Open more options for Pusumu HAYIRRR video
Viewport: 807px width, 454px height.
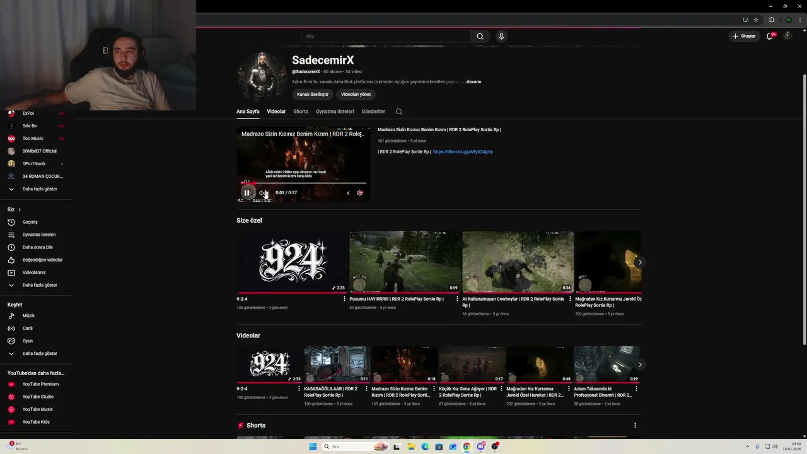pyautogui.click(x=457, y=299)
